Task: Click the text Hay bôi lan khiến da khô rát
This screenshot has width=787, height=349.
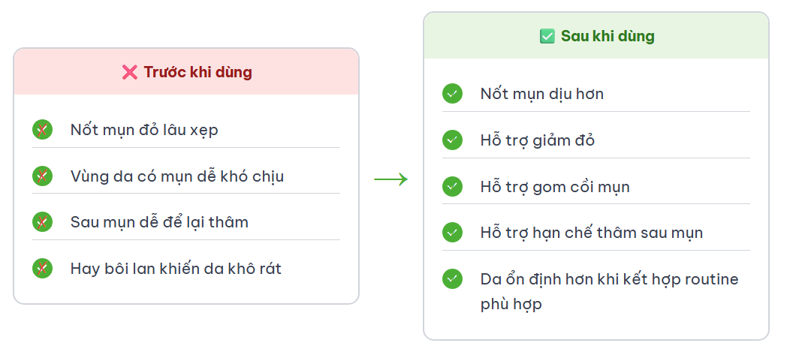Action: coord(176,269)
